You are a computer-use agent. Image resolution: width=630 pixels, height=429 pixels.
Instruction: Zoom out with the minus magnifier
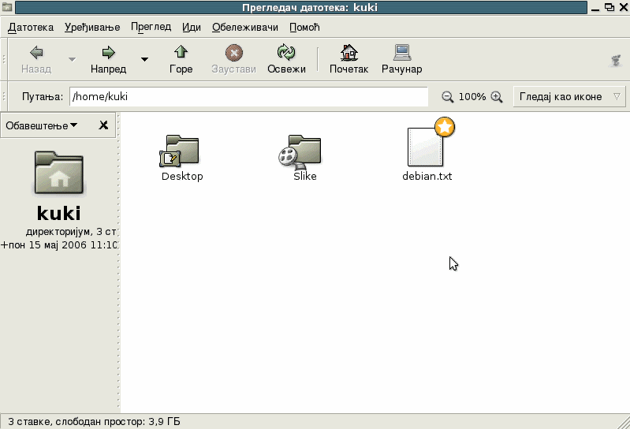[x=447, y=97]
